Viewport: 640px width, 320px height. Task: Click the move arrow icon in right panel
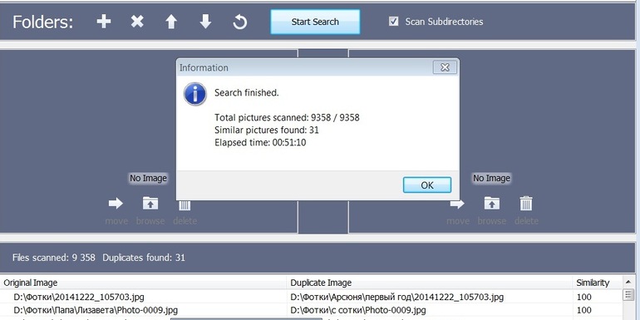[x=457, y=204]
